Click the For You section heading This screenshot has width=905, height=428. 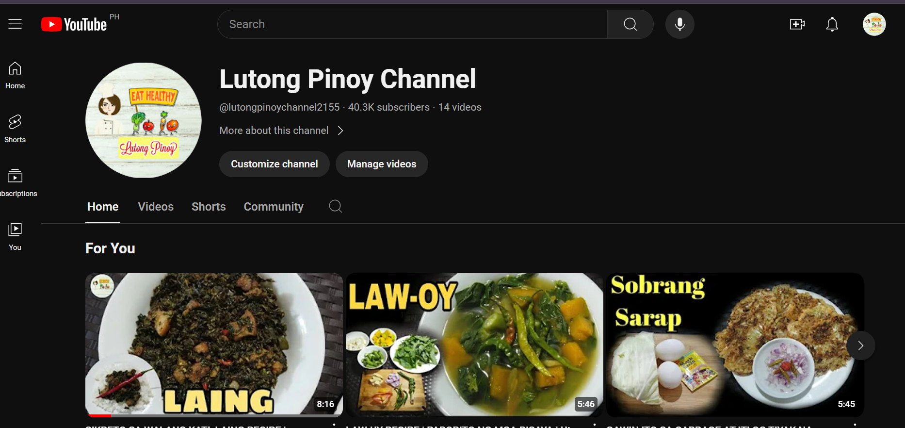pos(110,248)
